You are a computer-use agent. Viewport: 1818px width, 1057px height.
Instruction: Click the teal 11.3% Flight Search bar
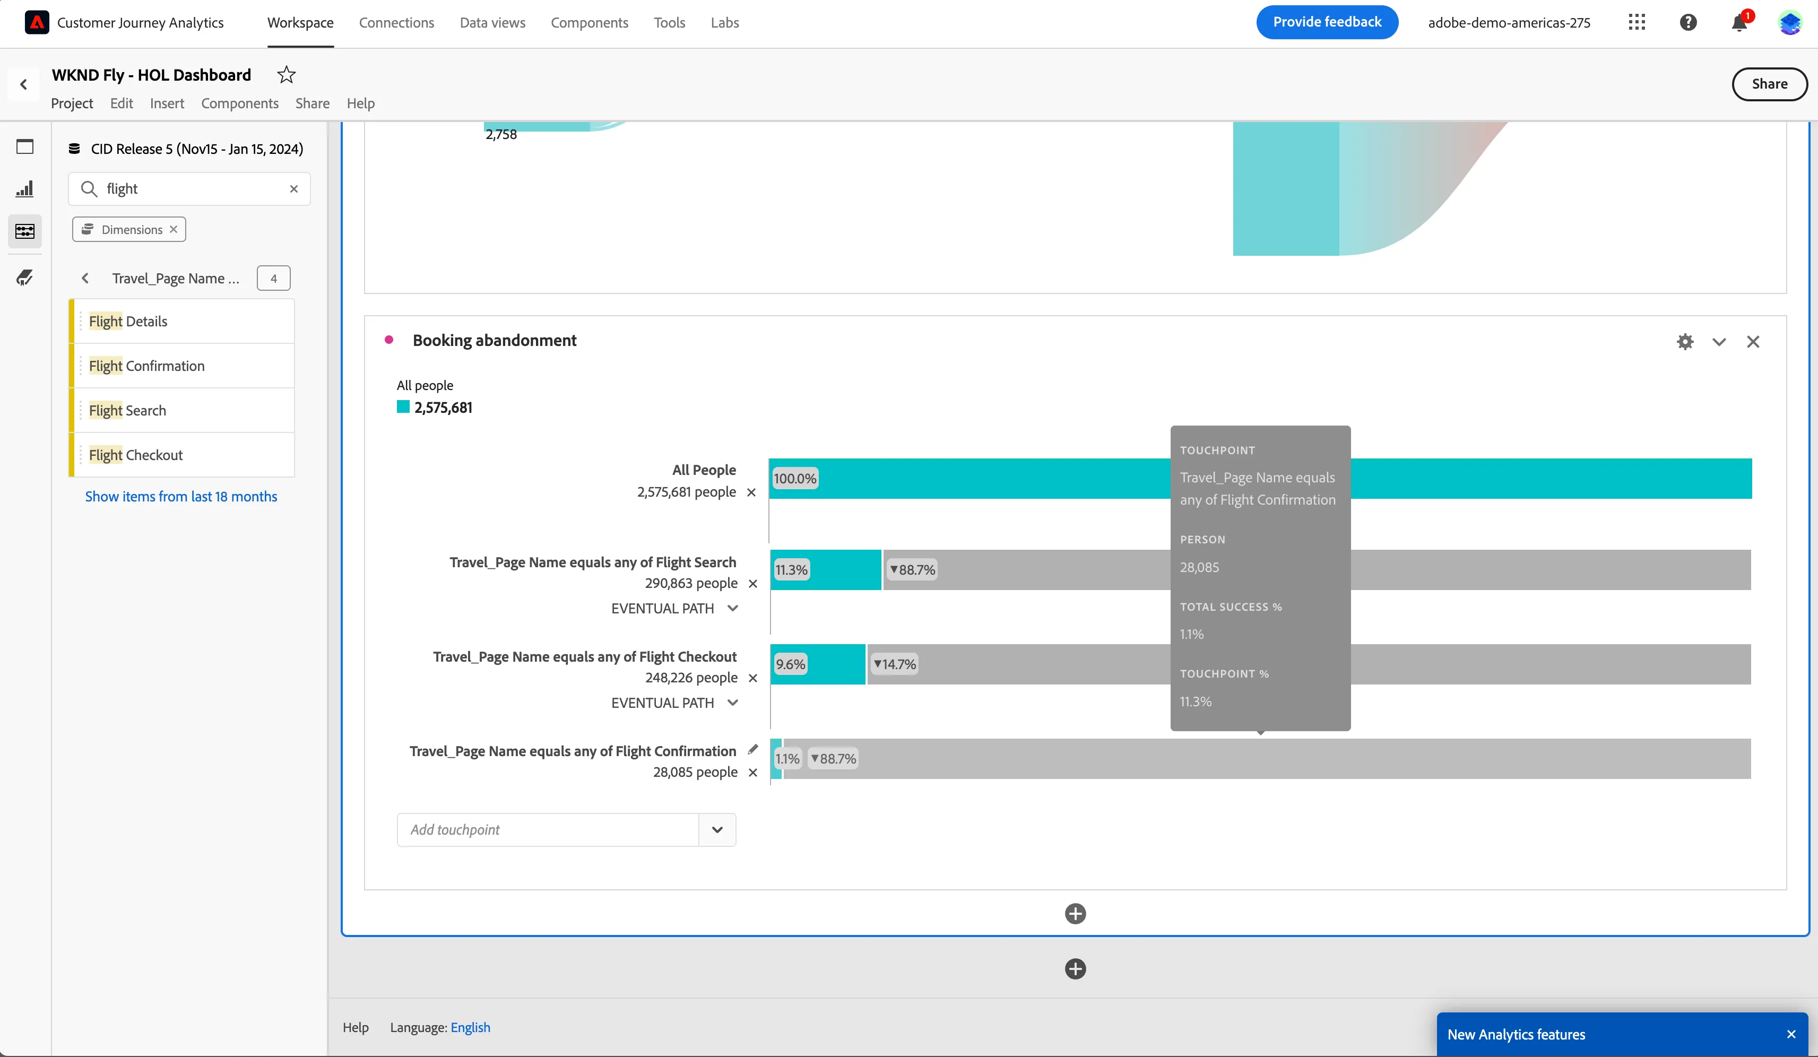tap(825, 570)
